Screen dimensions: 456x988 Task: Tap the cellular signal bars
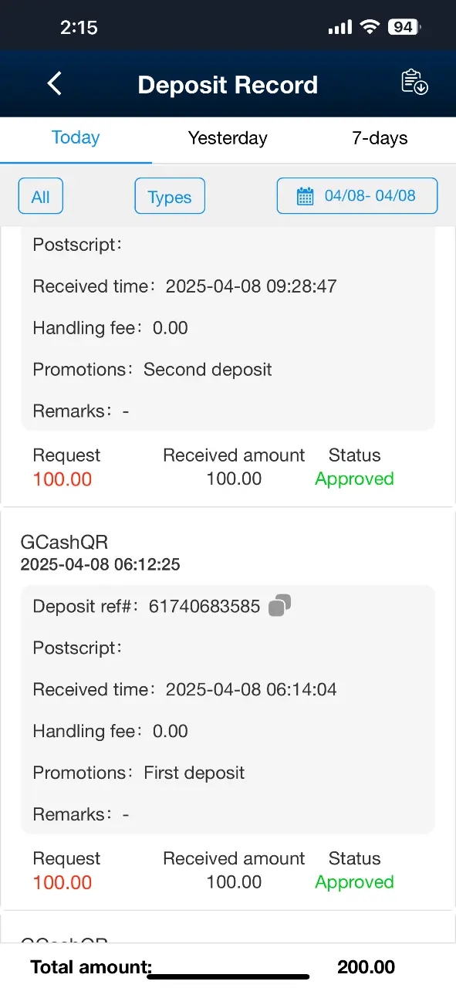pyautogui.click(x=339, y=28)
